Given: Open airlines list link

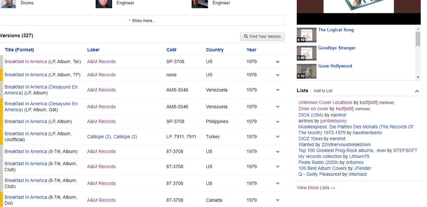Looking at the screenshot, I should point(306,121).
